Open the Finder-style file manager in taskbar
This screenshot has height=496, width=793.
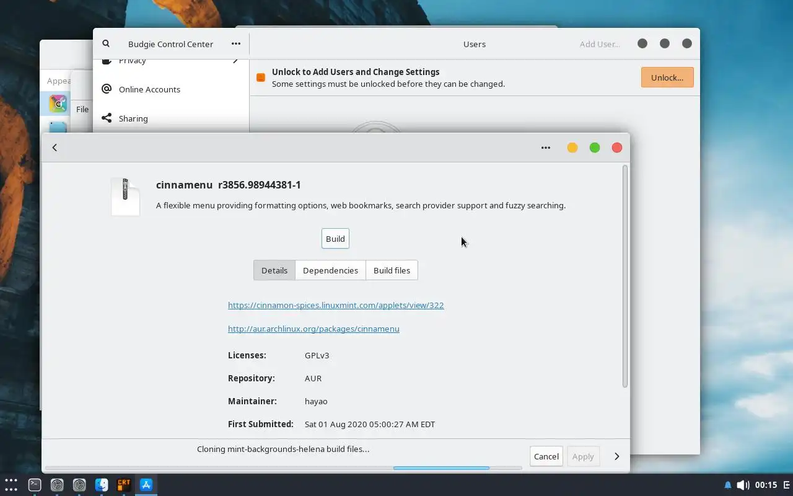(x=102, y=485)
